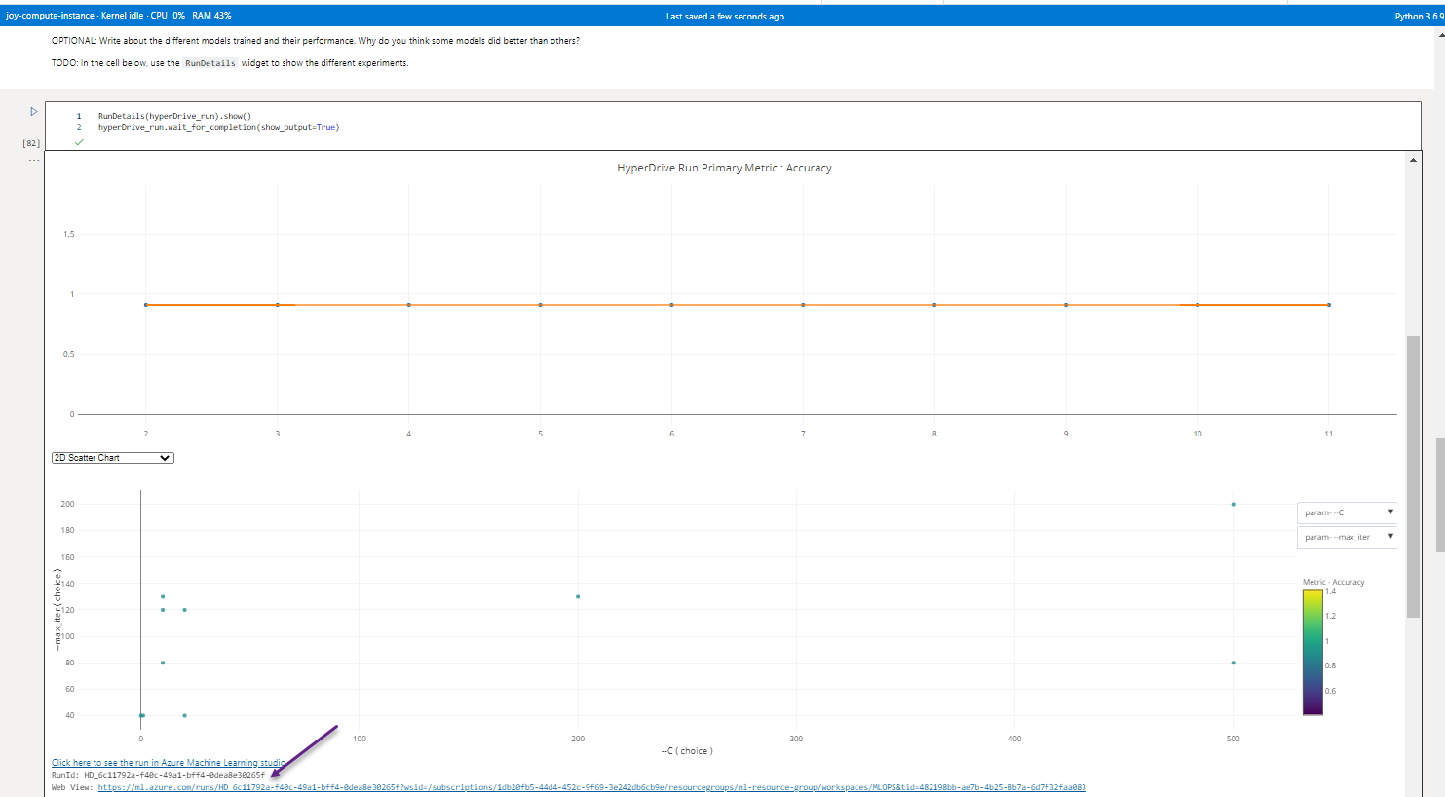Open the 2D Scatter Chart type dropdown
Image resolution: width=1445 pixels, height=797 pixels.
[x=111, y=457]
